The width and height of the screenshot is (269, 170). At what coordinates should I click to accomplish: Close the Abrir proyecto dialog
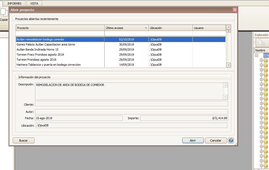click(234, 10)
